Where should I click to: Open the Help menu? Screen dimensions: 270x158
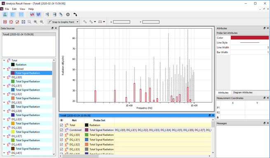tap(31, 9)
